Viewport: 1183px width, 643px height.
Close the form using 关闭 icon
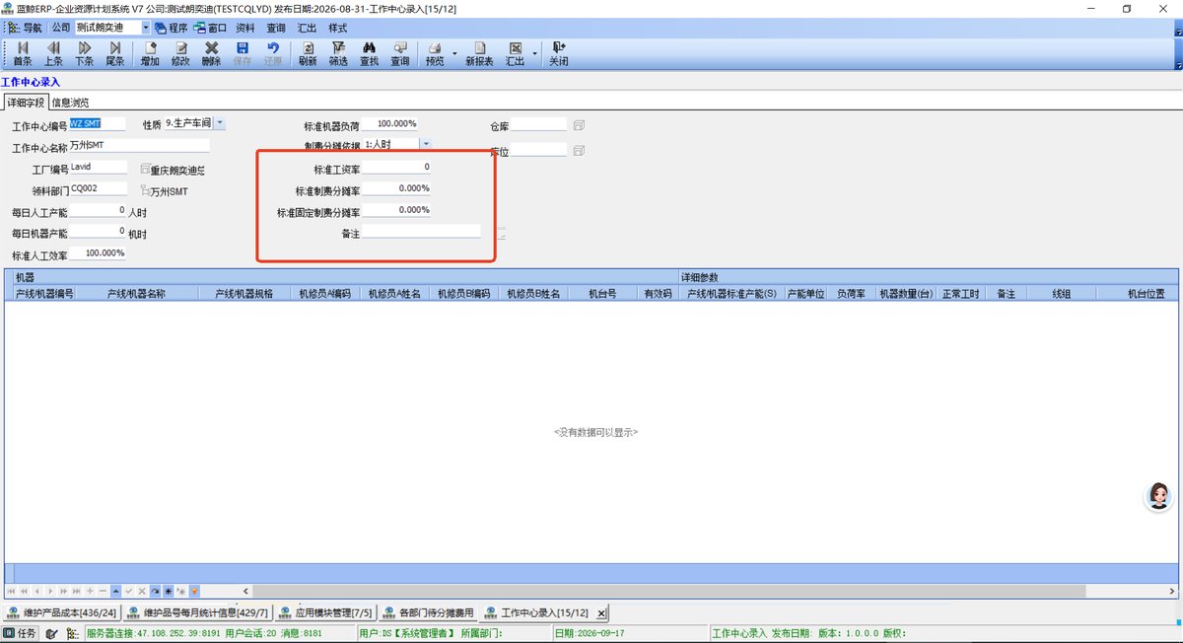point(559,53)
